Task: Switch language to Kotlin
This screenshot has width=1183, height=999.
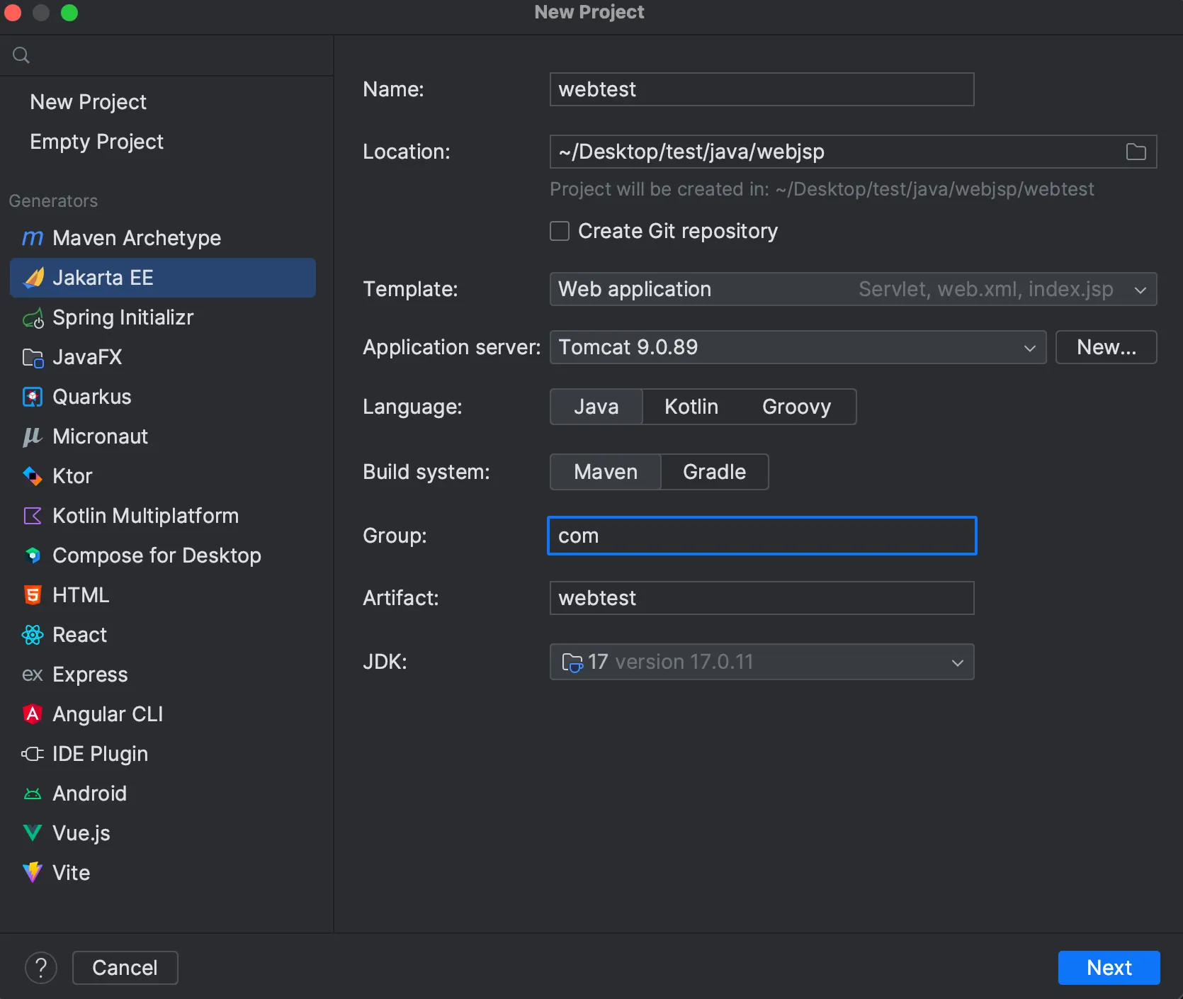Action: coord(691,407)
